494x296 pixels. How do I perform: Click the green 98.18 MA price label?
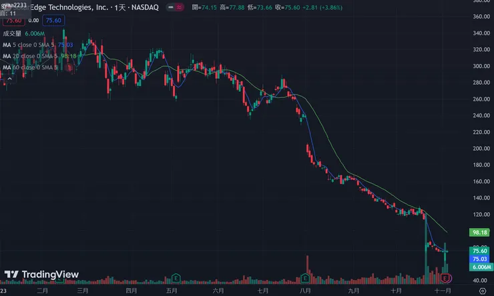point(479,233)
